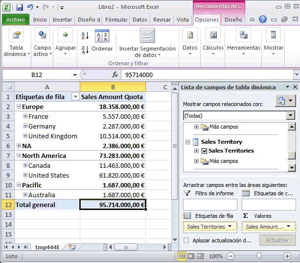
Task: Switch to the Revisar tab
Action: pyautogui.click(x=162, y=20)
